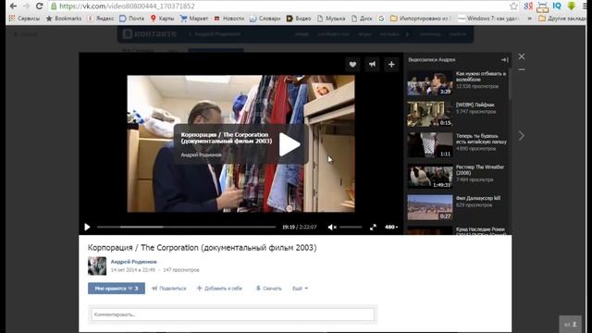This screenshot has width=592, height=333.
Task: Open the Другие закладки folder
Action: [x=562, y=18]
